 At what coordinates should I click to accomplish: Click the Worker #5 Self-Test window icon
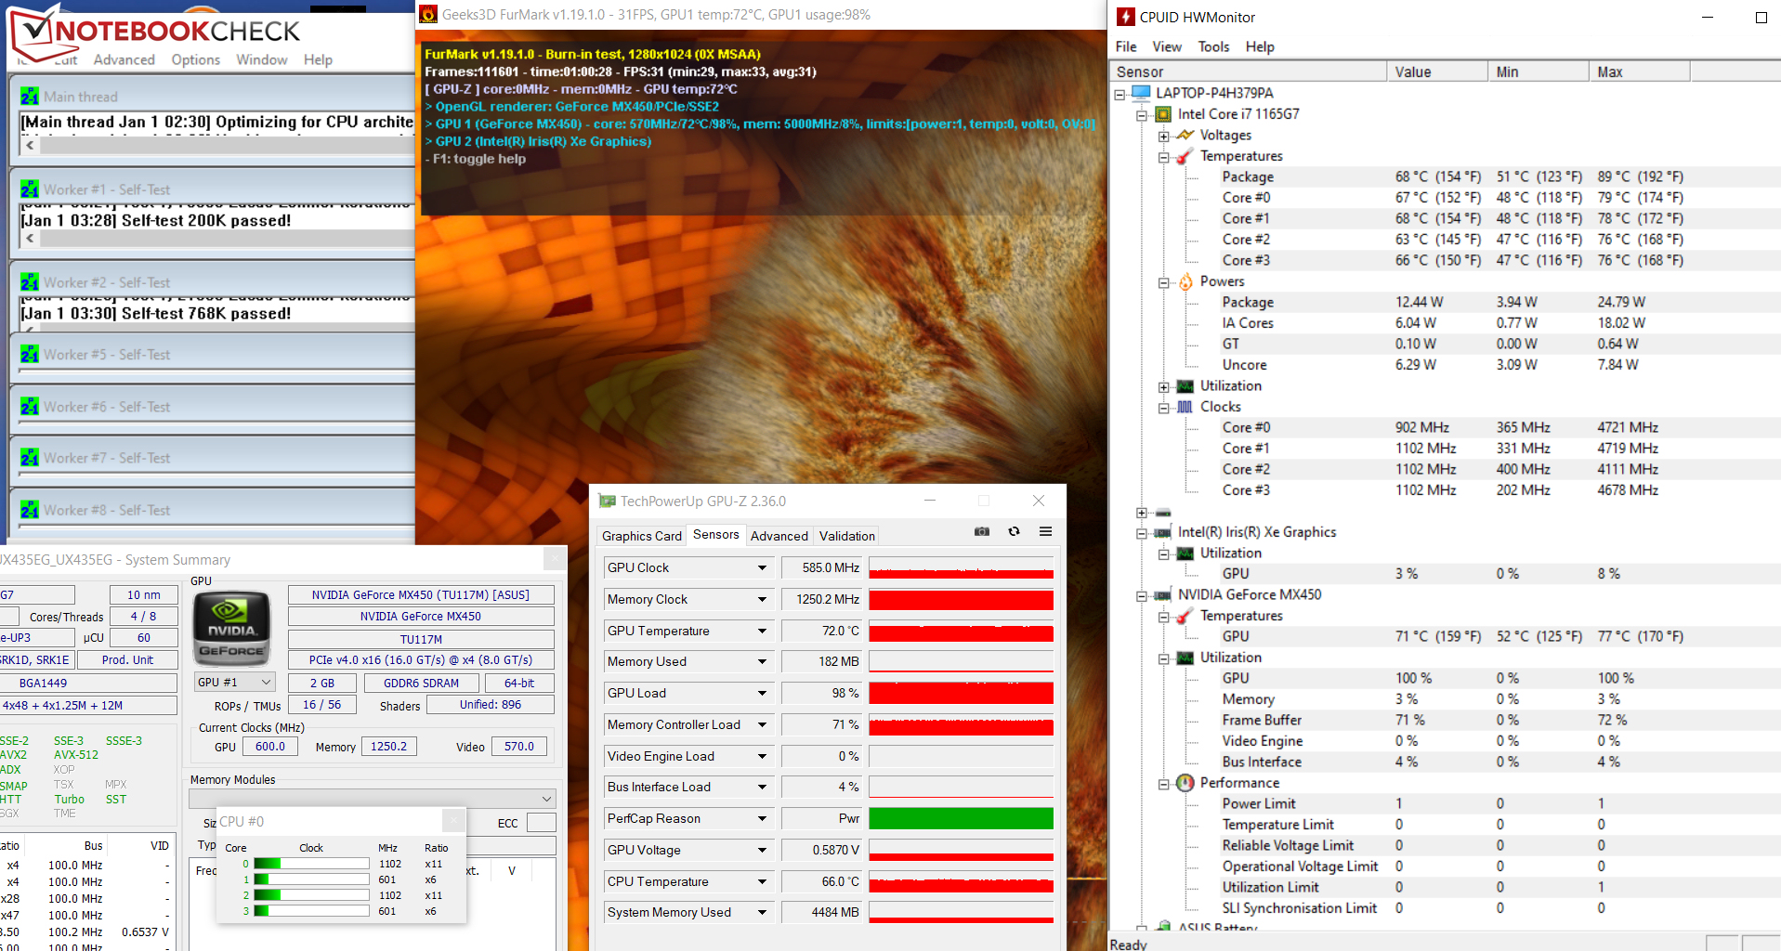tap(30, 355)
